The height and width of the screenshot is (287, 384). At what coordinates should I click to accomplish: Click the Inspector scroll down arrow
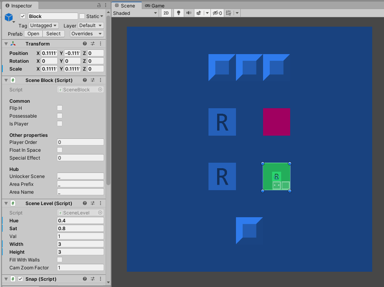click(108, 282)
